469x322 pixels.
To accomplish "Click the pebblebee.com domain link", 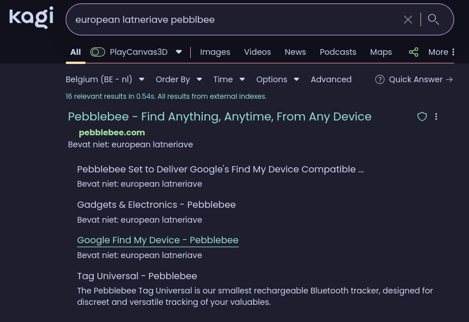I will coord(111,132).
